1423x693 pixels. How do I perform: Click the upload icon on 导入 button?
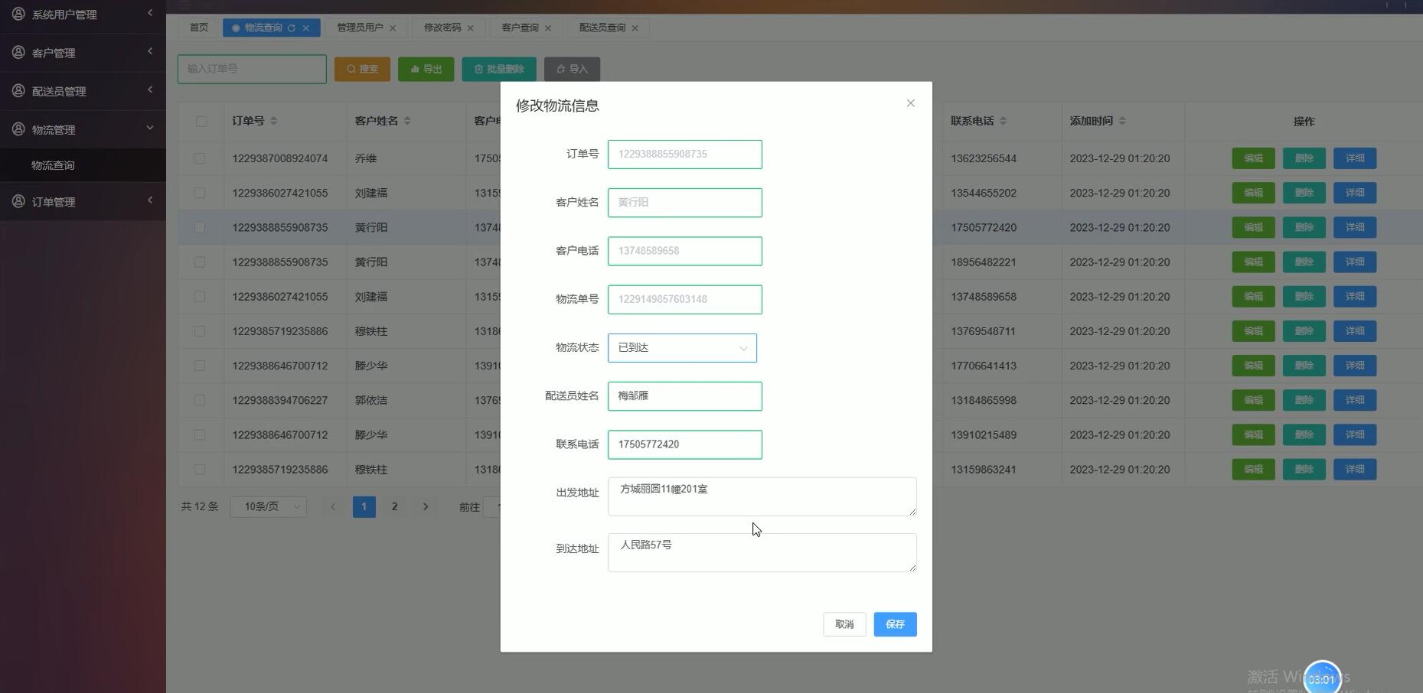click(x=560, y=69)
